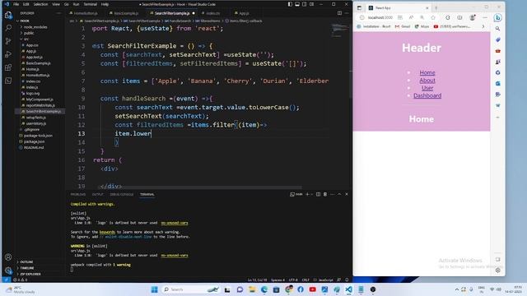Open Home.js in the explorer

33,69
